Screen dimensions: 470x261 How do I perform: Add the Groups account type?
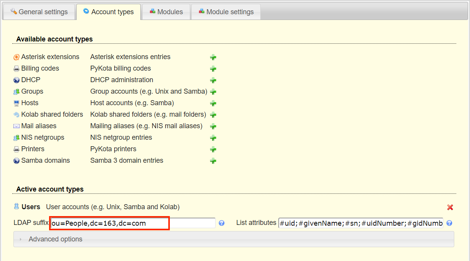tap(213, 92)
